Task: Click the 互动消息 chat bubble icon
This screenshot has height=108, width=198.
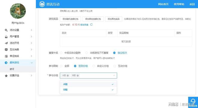Action: point(6,50)
